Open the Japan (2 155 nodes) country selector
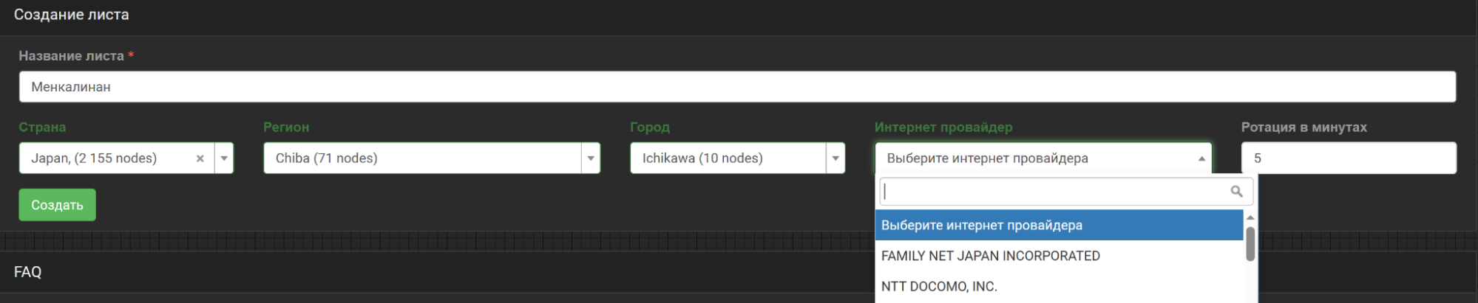 pyautogui.click(x=111, y=159)
